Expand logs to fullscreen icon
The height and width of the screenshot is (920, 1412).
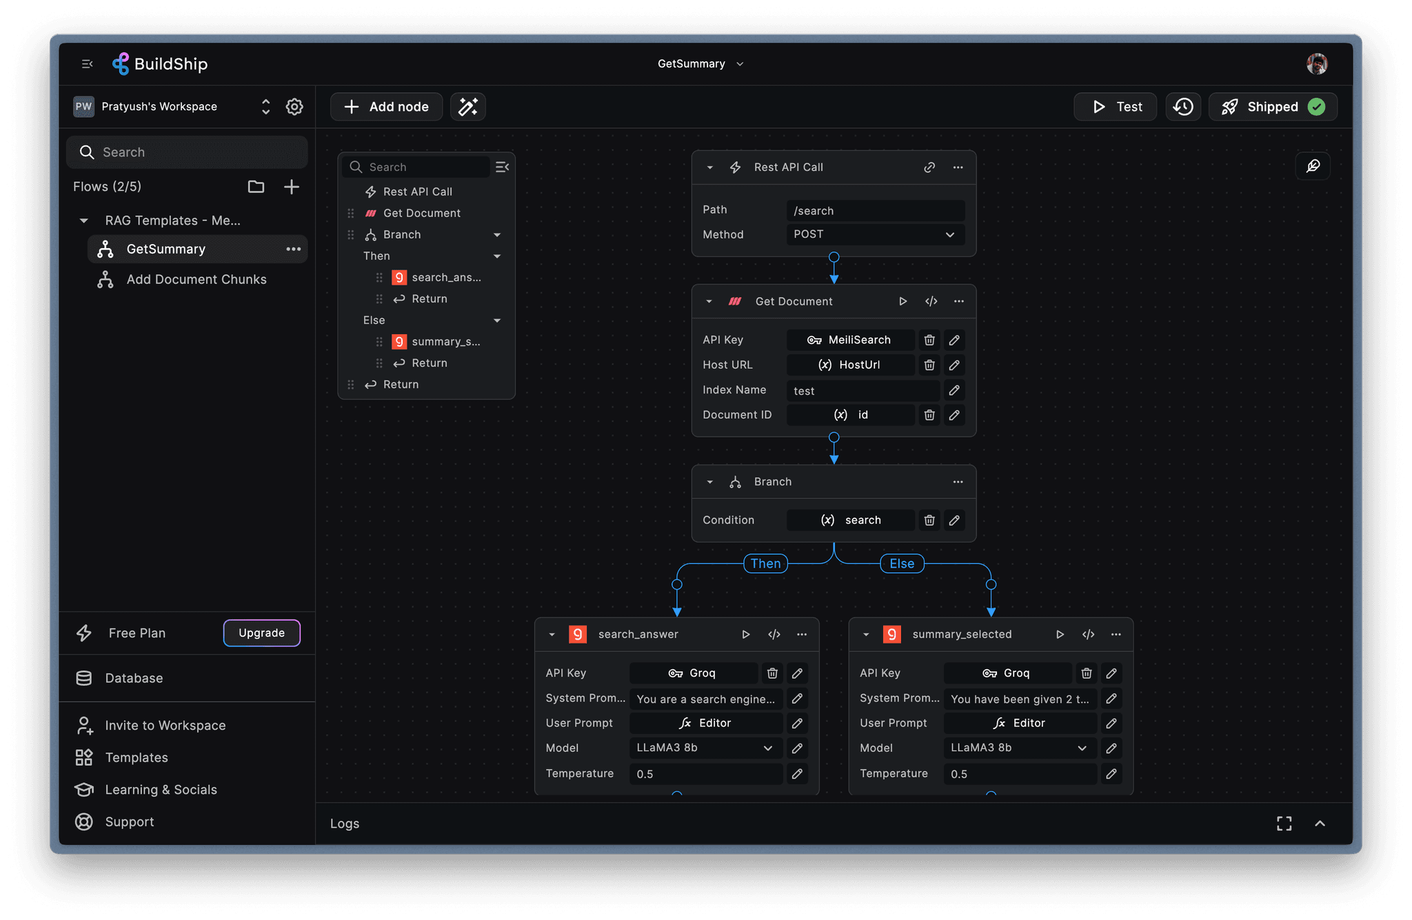pyautogui.click(x=1284, y=824)
